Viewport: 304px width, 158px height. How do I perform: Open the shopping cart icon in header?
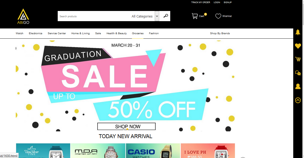click(x=195, y=16)
